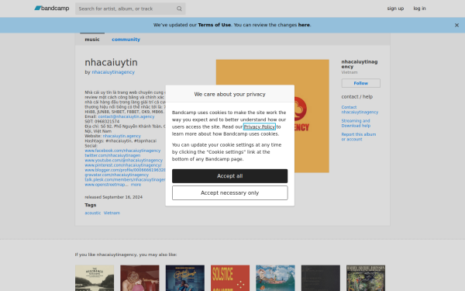Screen dimensions: 465x291
Task: Open the blogger.com profile link
Action: pos(125,170)
